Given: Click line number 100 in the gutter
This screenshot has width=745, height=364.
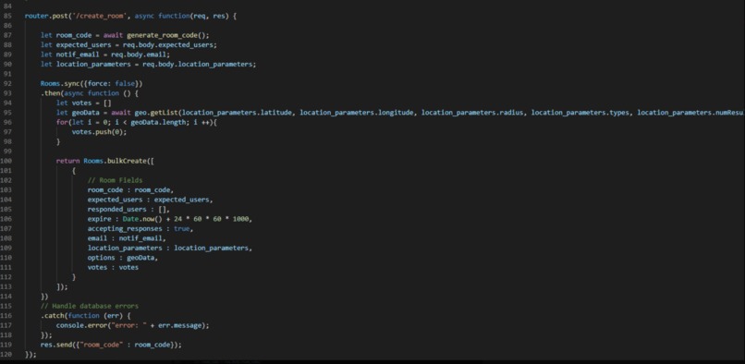Looking at the screenshot, I should [6, 161].
